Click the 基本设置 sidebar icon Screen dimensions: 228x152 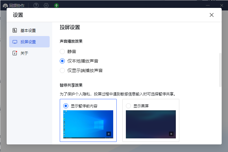15,30
